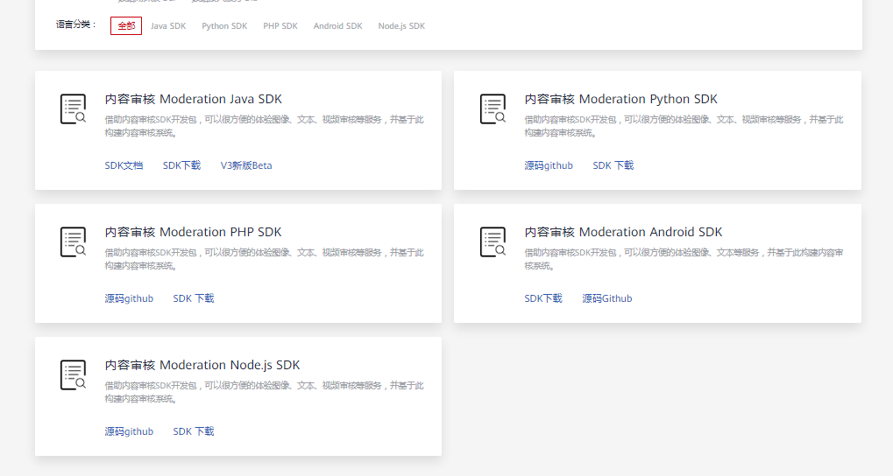Click title 内容审核 Moderation Android SDK
Image resolution: width=893 pixels, height=476 pixels.
[x=623, y=232]
